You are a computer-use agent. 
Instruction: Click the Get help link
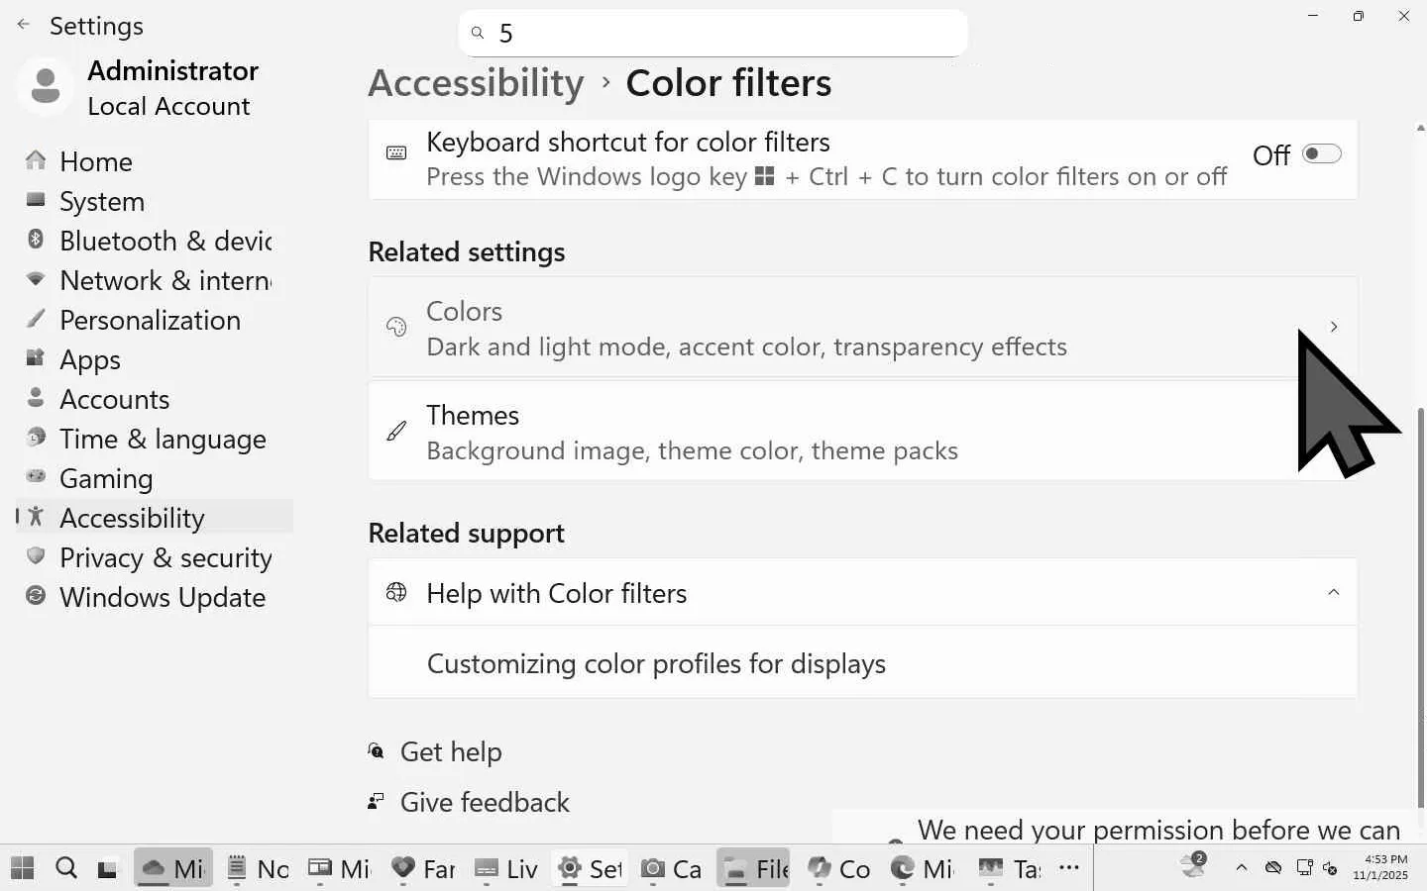click(451, 752)
